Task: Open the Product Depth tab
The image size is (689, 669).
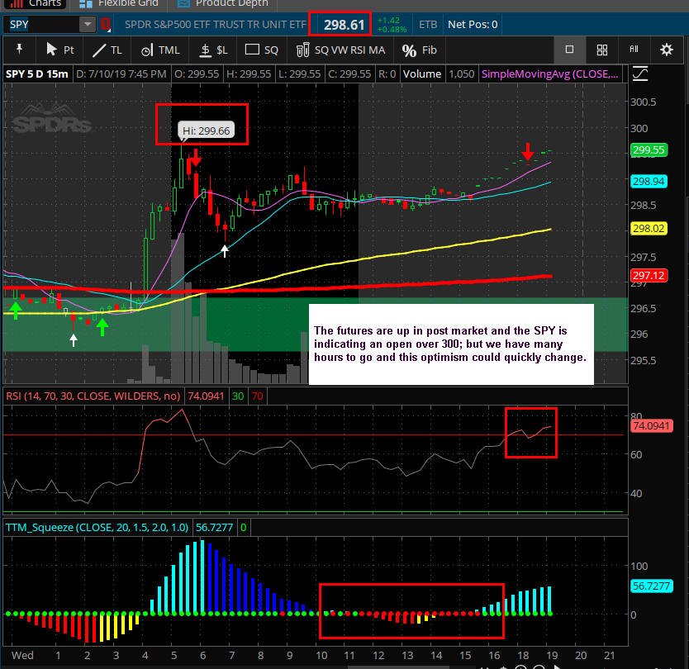Action: pos(223,4)
